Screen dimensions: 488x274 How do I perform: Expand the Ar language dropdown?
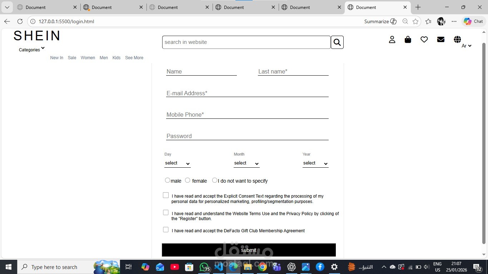(467, 46)
